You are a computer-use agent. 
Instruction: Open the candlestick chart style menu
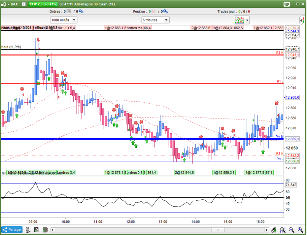click(5, 4)
